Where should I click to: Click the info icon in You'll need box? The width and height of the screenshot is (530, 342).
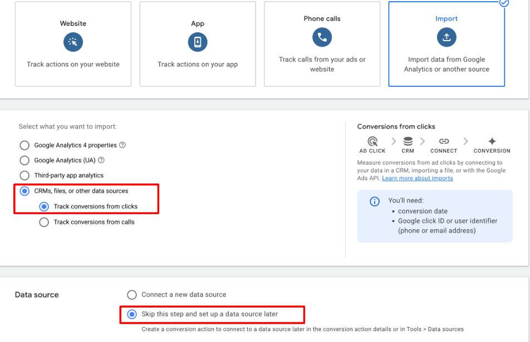point(375,201)
